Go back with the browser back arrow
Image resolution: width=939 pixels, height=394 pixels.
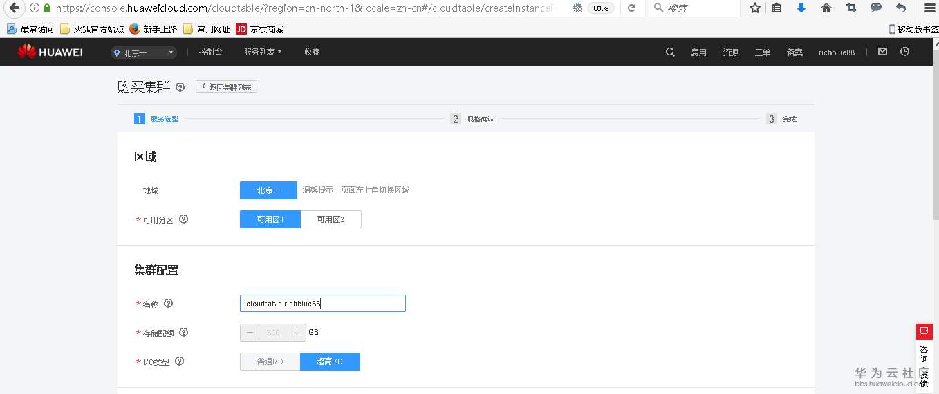pos(13,8)
